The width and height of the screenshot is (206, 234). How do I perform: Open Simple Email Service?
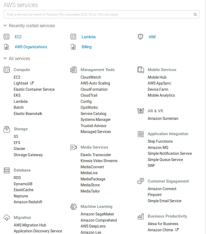164,201
